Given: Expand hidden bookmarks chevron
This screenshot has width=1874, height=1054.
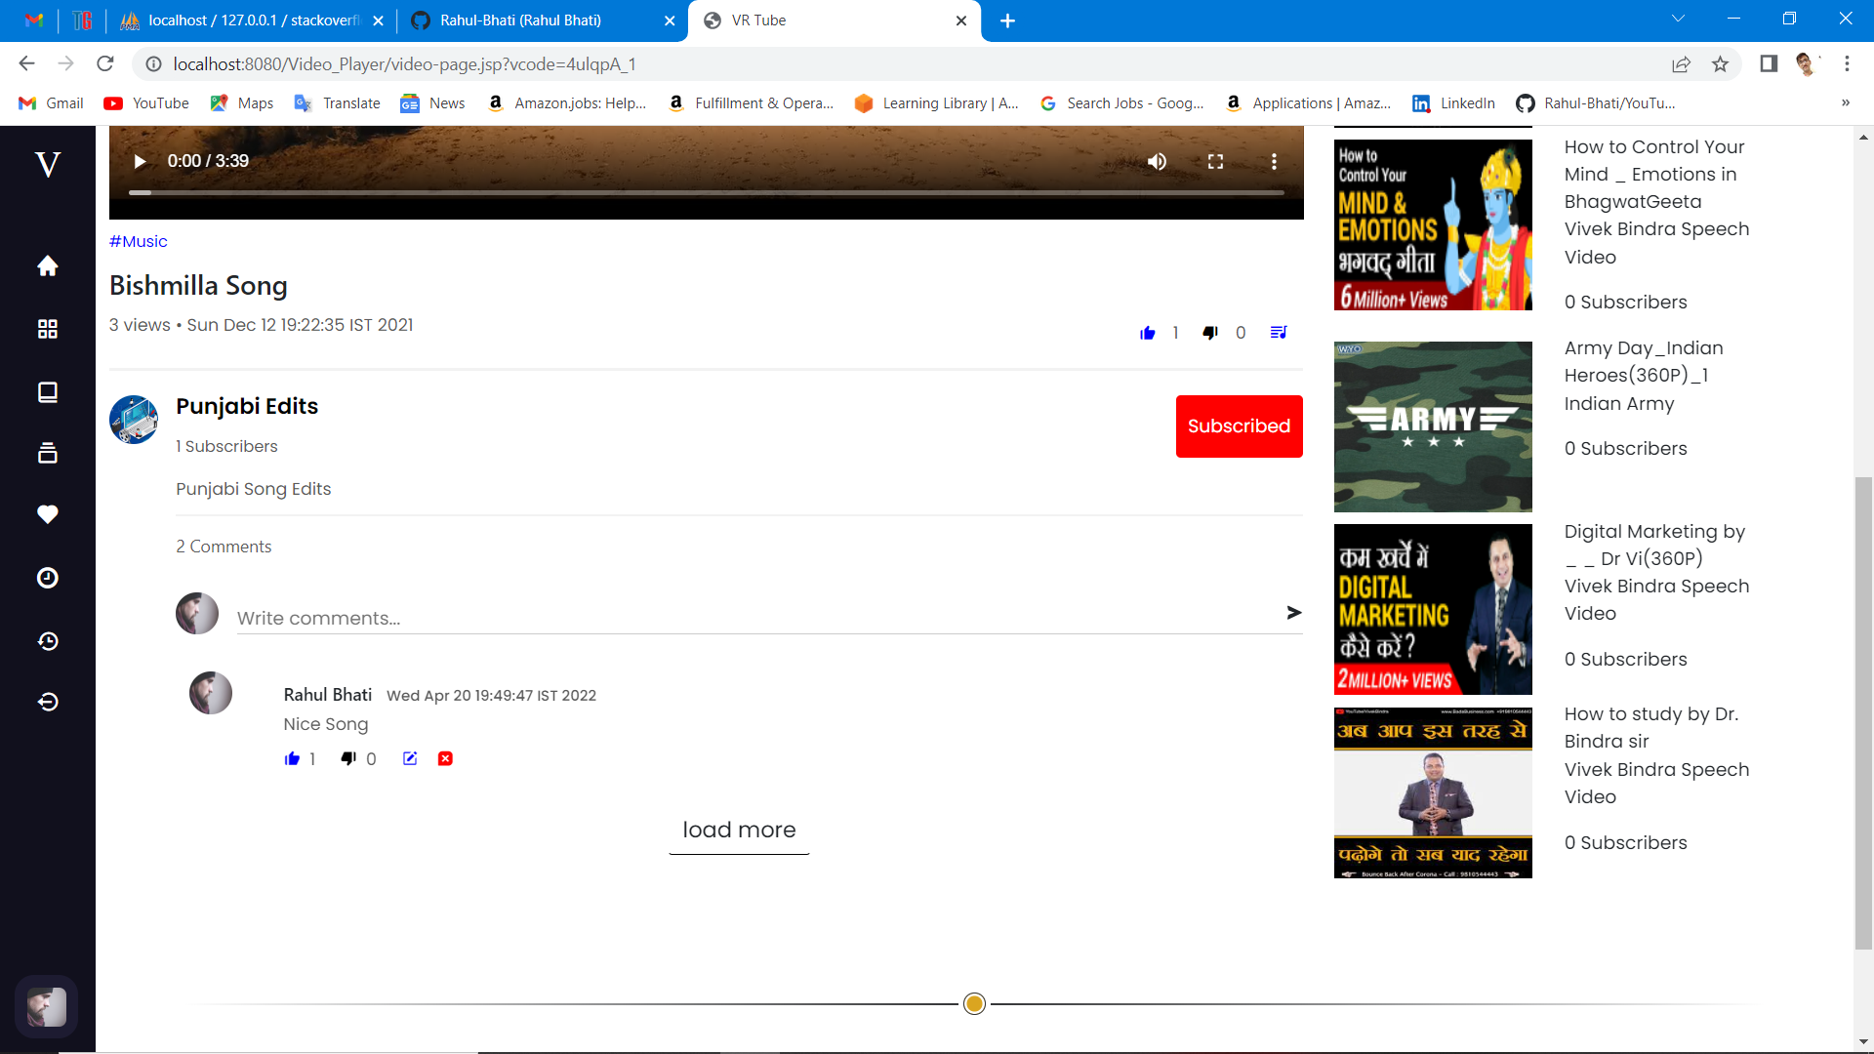Looking at the screenshot, I should (x=1845, y=102).
